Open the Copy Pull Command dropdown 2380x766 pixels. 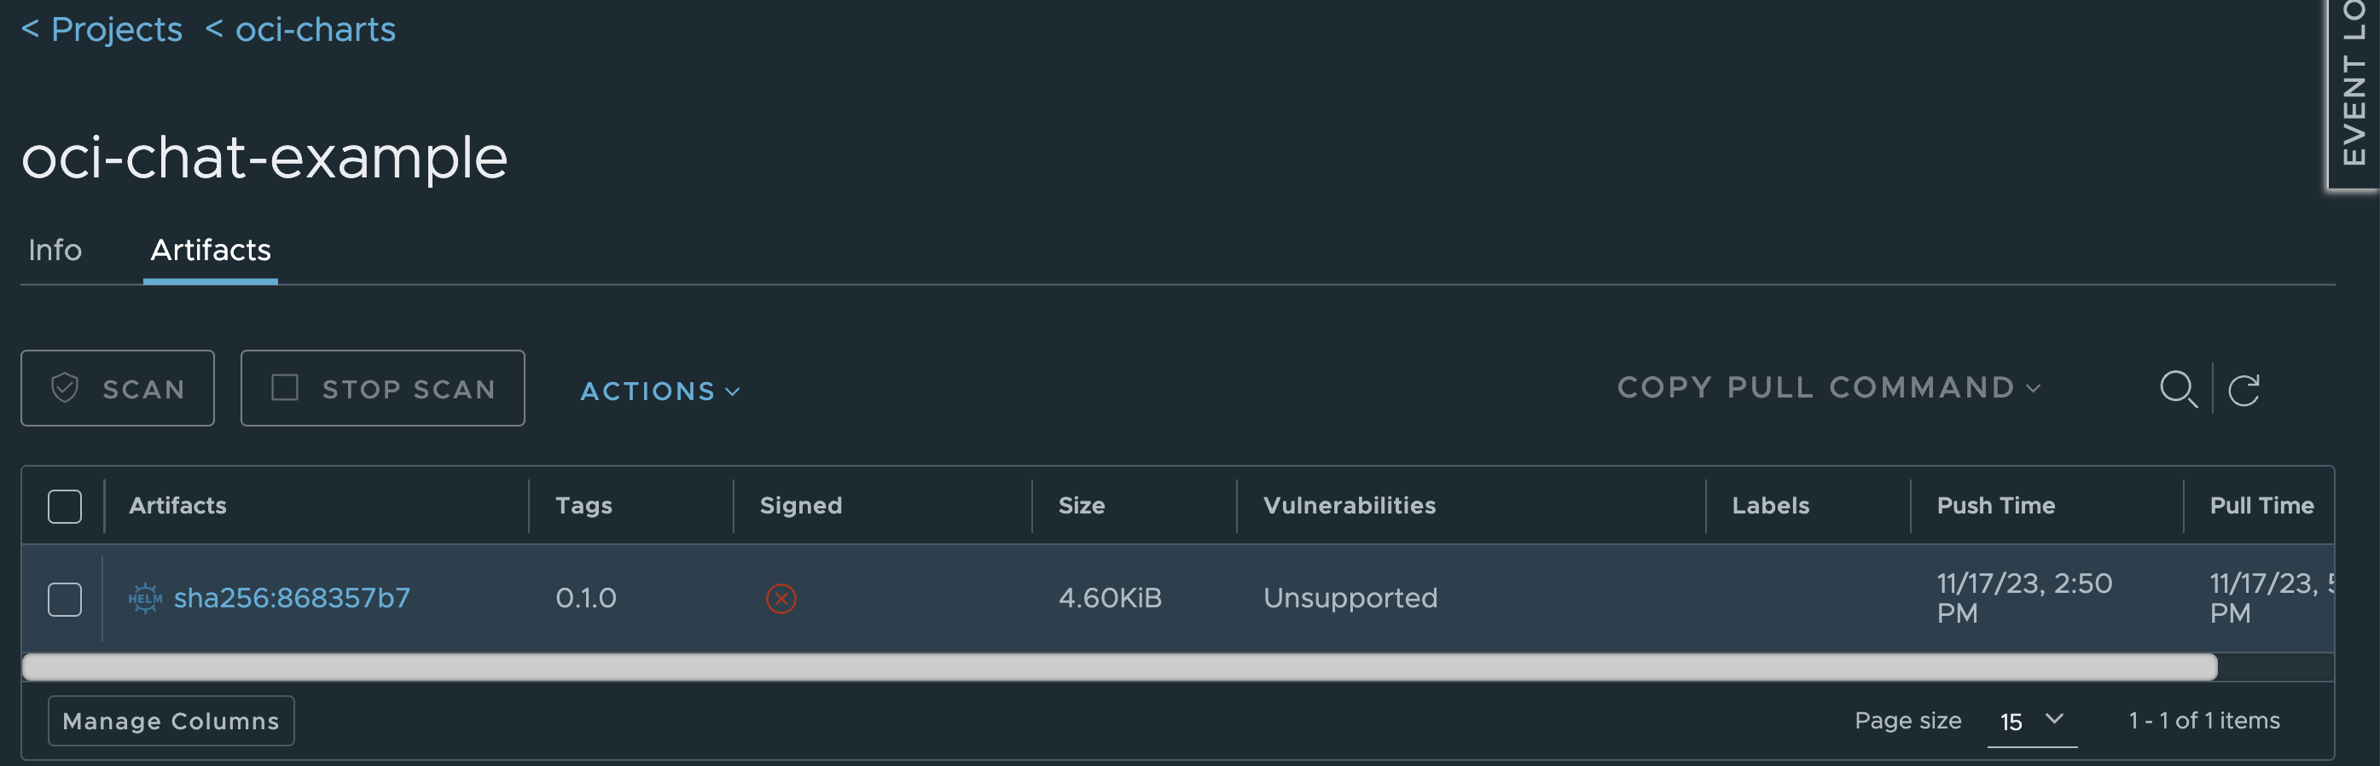(x=1827, y=388)
